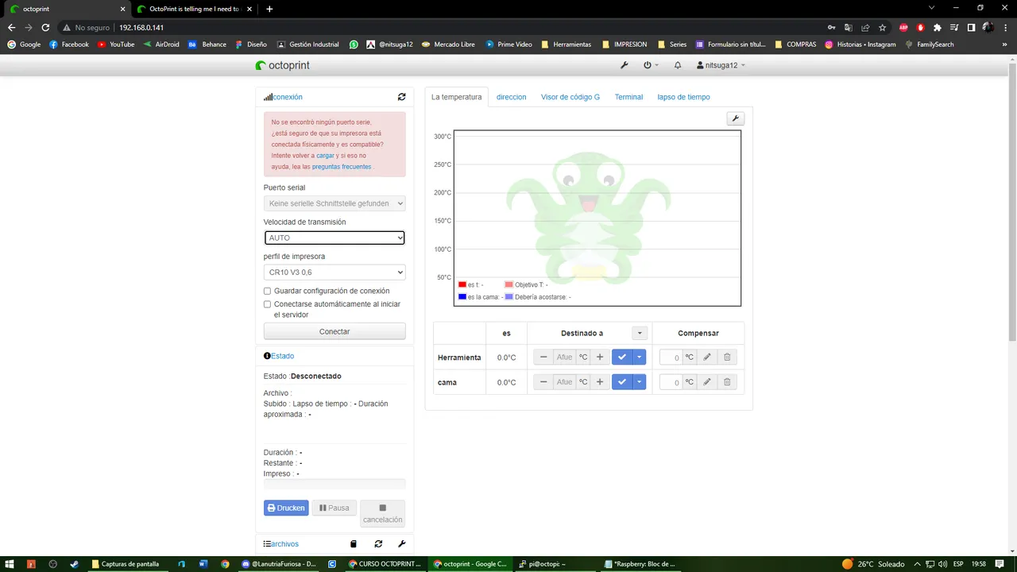Switch to La temperatura tab

tap(457, 97)
